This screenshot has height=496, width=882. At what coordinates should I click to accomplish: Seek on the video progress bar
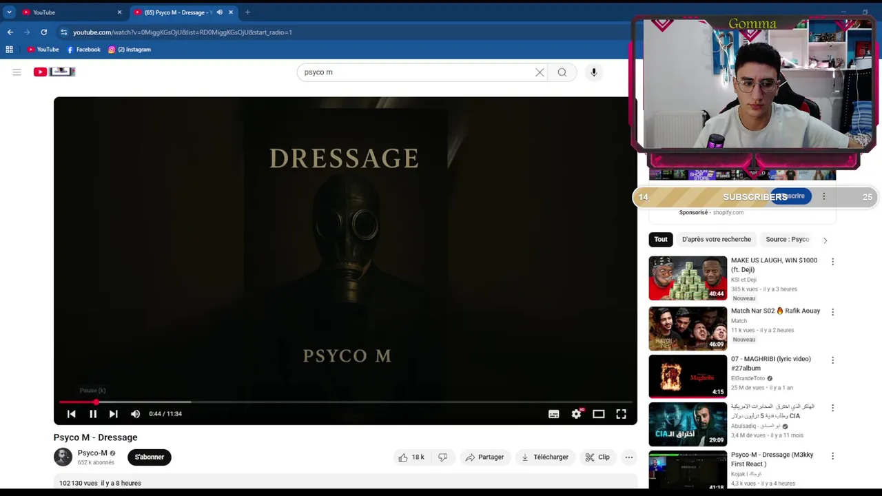click(x=345, y=402)
